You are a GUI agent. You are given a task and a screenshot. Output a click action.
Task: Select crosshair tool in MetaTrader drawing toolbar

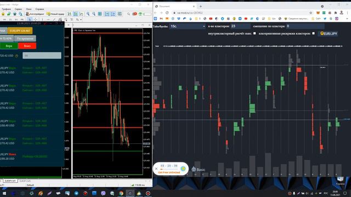click(x=35, y=20)
